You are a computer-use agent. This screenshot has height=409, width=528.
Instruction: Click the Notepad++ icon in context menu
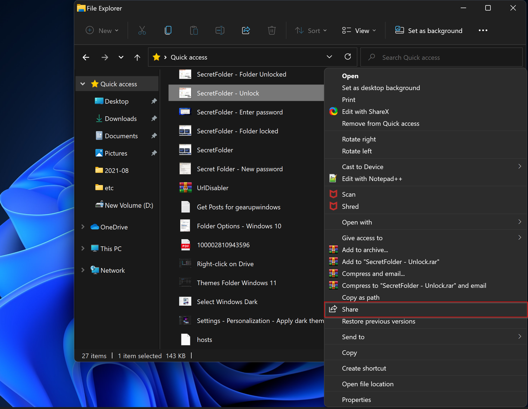click(x=333, y=179)
